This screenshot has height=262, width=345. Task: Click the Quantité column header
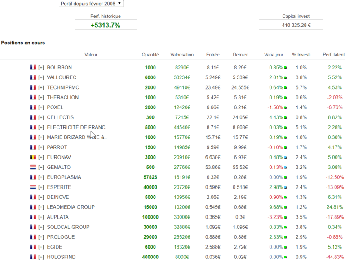[150, 55]
